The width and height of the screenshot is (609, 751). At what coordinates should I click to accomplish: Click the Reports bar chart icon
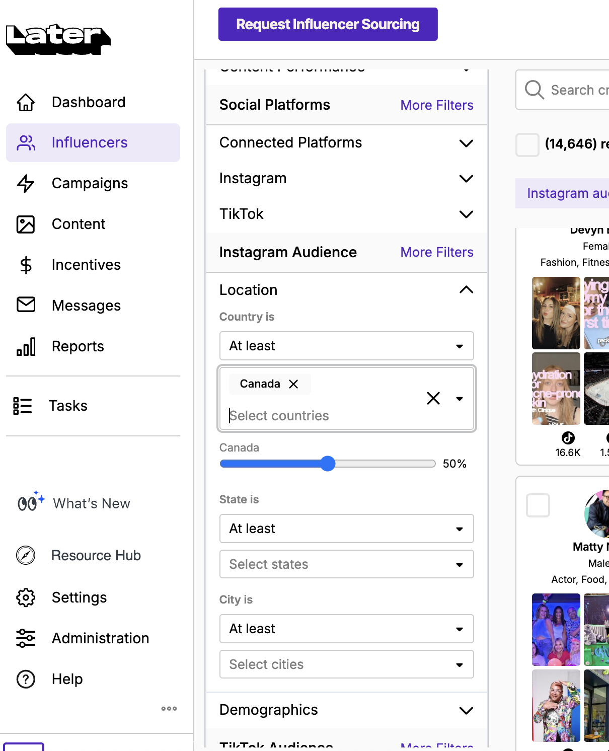[x=26, y=346]
